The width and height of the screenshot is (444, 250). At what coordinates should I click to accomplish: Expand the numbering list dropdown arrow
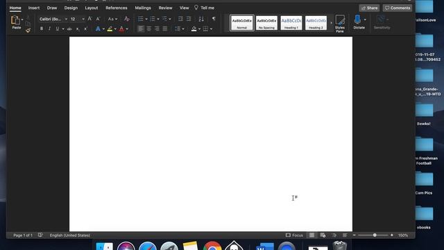click(158, 19)
